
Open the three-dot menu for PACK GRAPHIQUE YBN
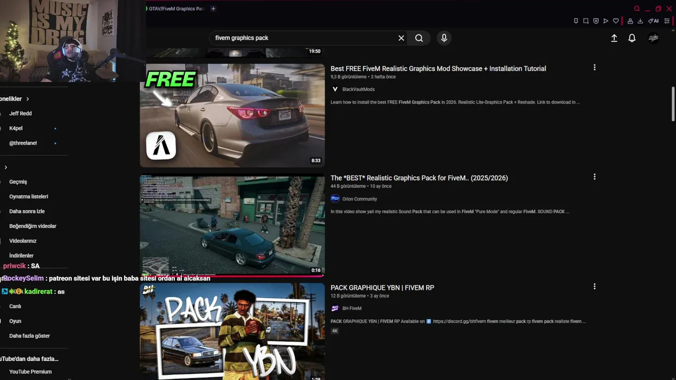(x=595, y=287)
